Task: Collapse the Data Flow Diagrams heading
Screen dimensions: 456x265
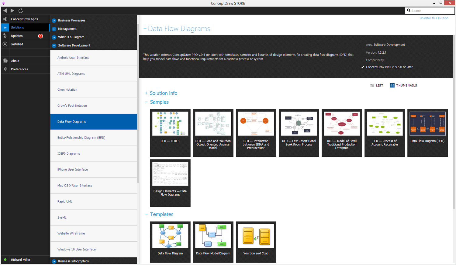Action: coord(145,29)
